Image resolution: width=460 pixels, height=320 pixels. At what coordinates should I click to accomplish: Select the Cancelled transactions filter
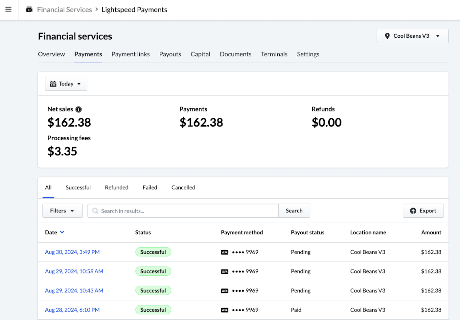click(183, 187)
